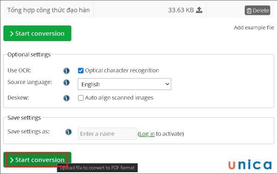Click the Optional settings legend text
Image resolution: width=277 pixels, height=174 pixels.
pos(29,54)
